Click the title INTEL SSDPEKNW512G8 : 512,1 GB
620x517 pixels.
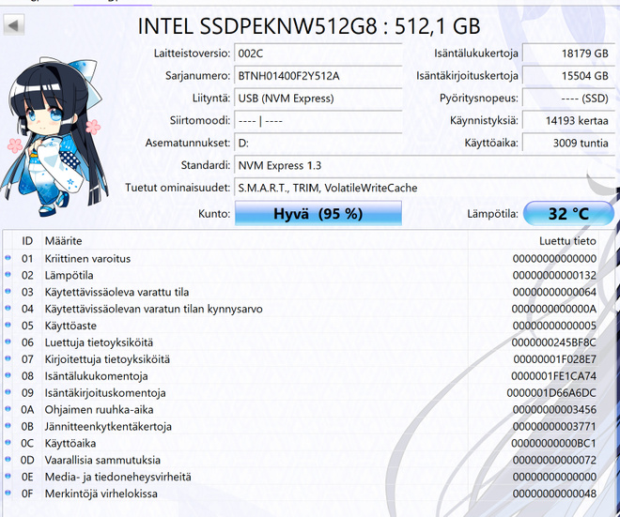[x=309, y=26]
